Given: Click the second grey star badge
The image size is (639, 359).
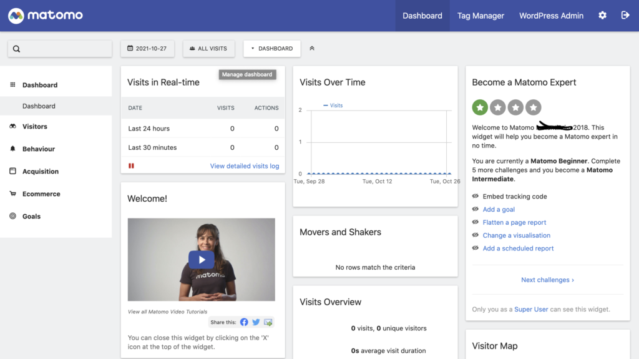Looking at the screenshot, I should (x=497, y=107).
